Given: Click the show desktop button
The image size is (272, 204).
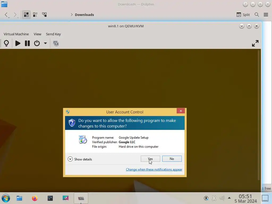Looking at the screenshot, I should 265,198.
